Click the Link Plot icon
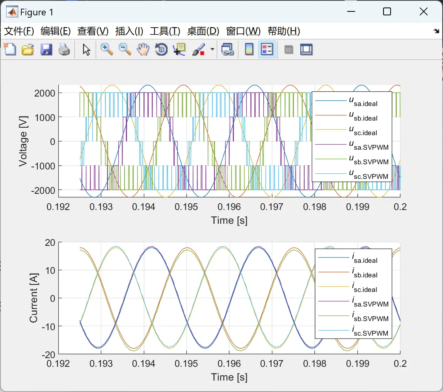The width and height of the screenshot is (443, 392). pos(227,49)
